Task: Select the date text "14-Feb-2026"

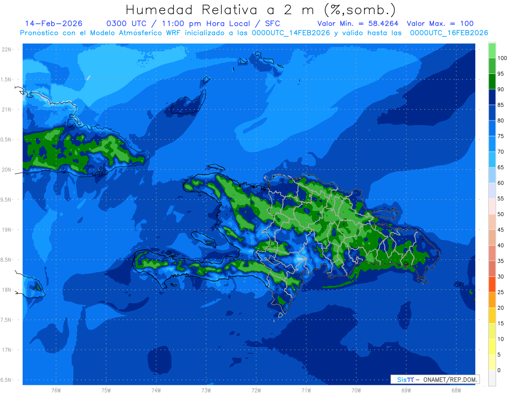Action: point(54,23)
